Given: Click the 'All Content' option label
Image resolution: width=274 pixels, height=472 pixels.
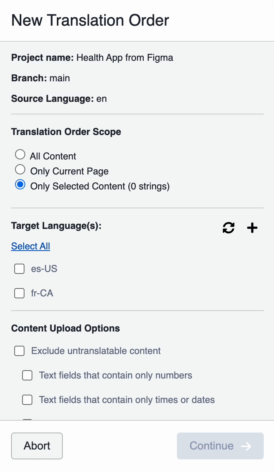Looking at the screenshot, I should 53,156.
